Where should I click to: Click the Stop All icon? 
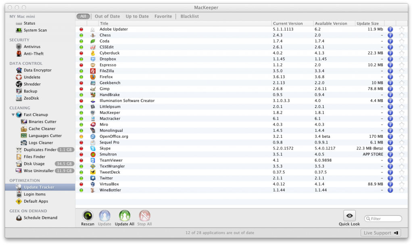(x=145, y=216)
